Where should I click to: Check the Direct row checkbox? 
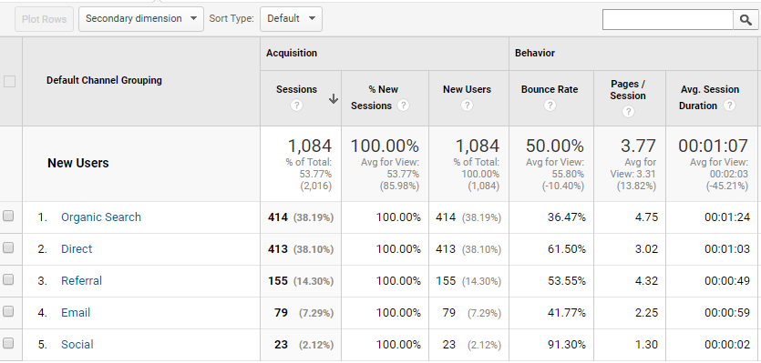(x=8, y=248)
